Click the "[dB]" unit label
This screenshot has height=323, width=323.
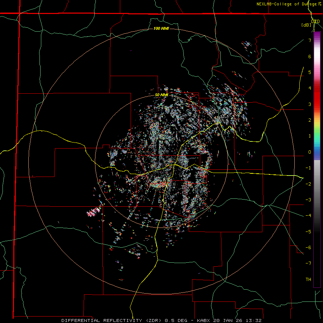(306, 25)
